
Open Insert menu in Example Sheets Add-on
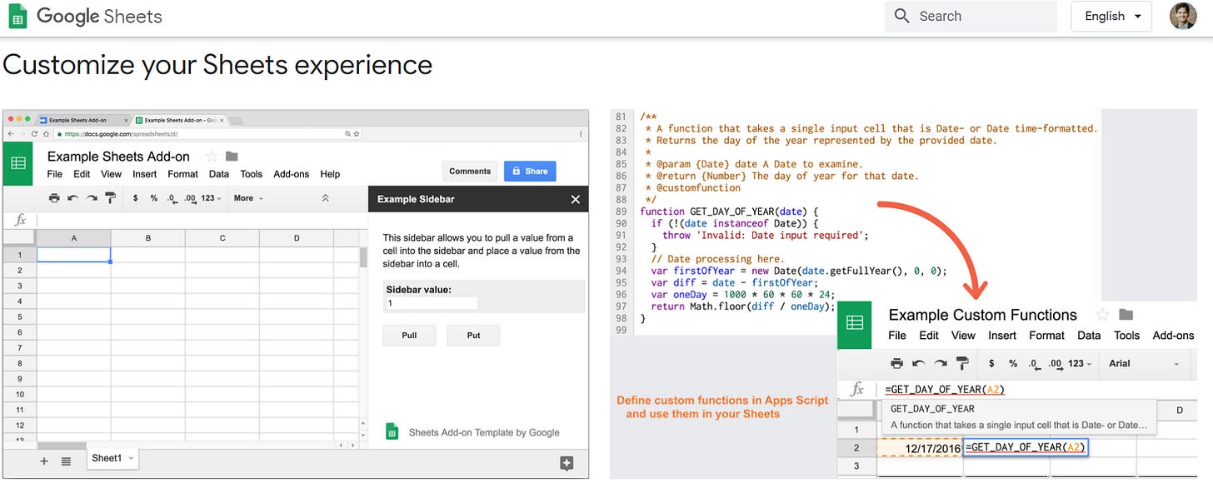click(145, 174)
